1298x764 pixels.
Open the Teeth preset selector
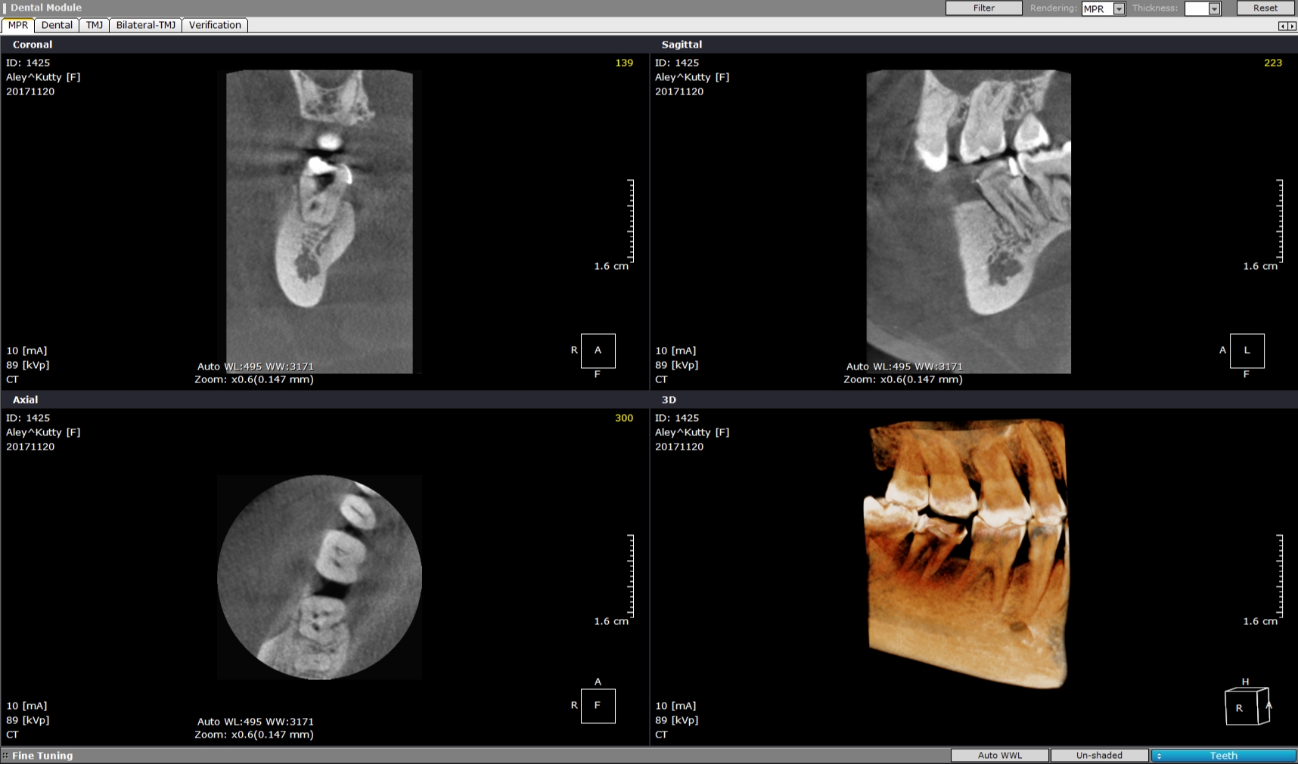1222,756
